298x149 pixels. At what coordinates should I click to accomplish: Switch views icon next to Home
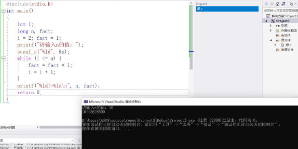point(283,4)
